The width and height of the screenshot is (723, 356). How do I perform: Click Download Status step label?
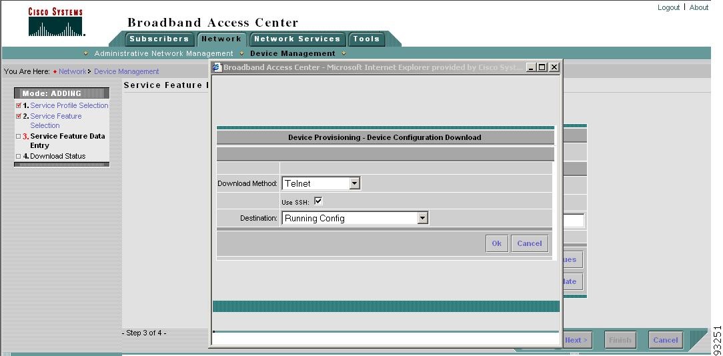57,156
